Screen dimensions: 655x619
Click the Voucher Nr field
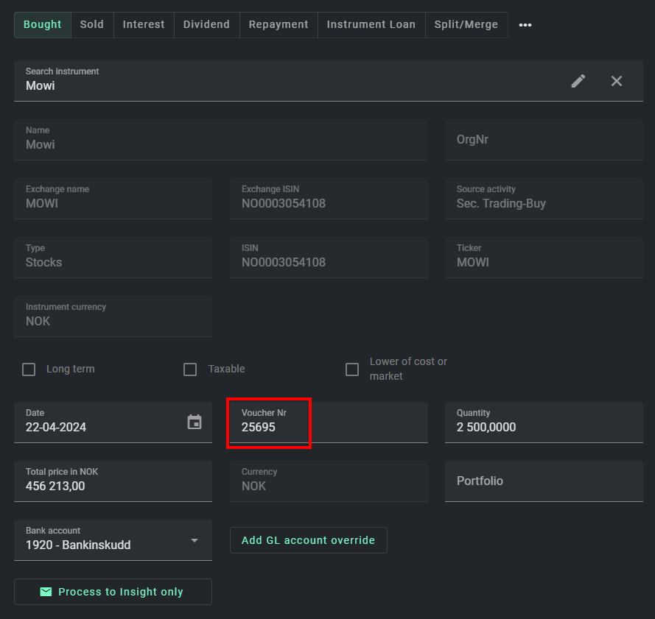click(x=328, y=427)
